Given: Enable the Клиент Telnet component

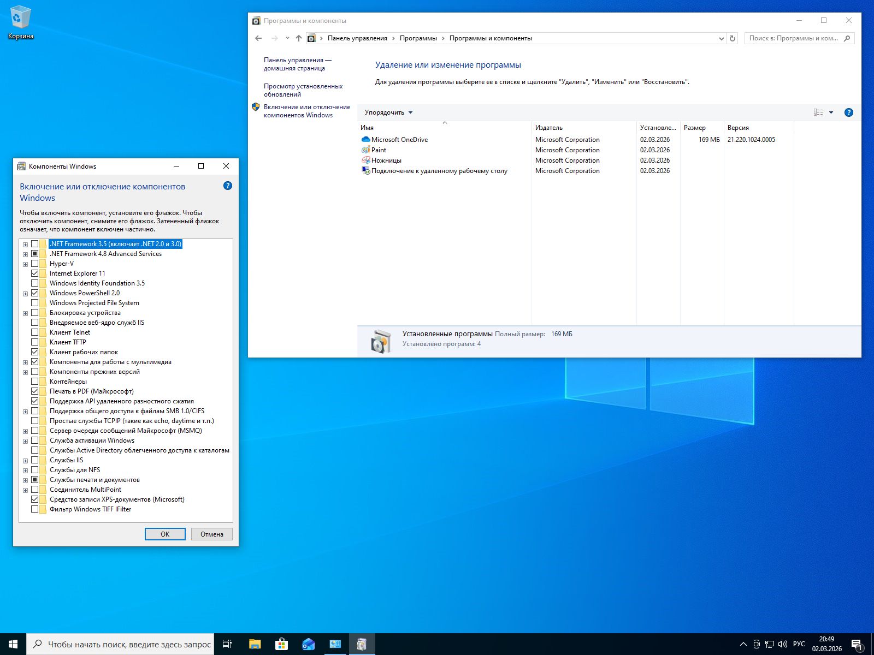Looking at the screenshot, I should pyautogui.click(x=36, y=331).
